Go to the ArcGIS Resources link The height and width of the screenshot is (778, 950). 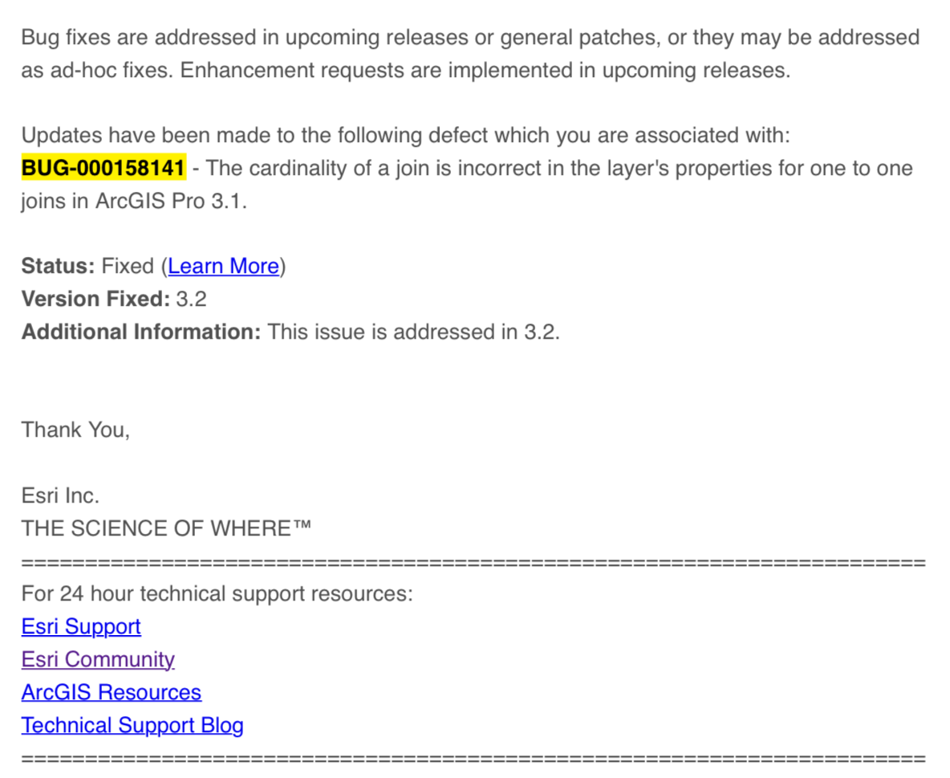click(112, 693)
